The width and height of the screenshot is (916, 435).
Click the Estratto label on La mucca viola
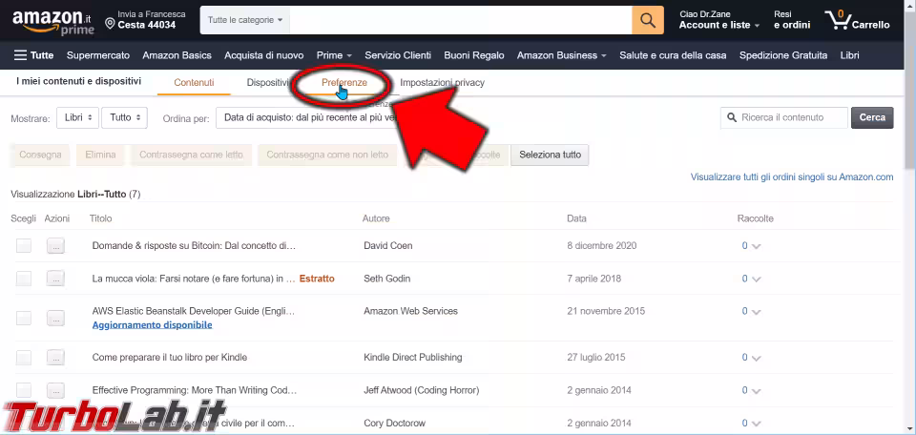coord(317,279)
